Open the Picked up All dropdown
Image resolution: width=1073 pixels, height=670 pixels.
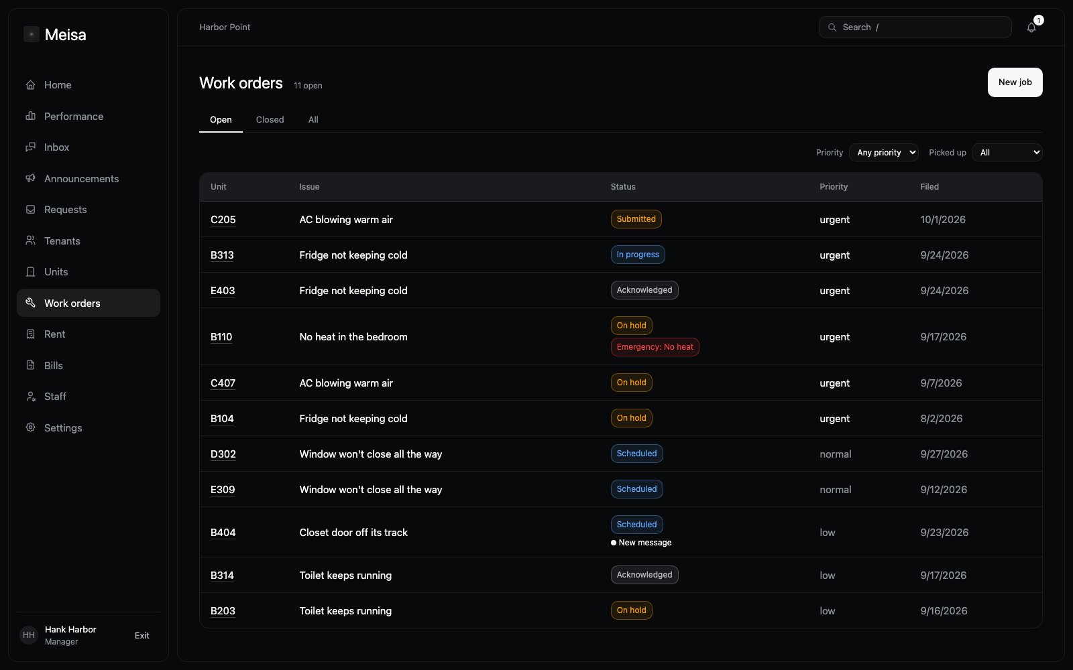tap(1007, 153)
